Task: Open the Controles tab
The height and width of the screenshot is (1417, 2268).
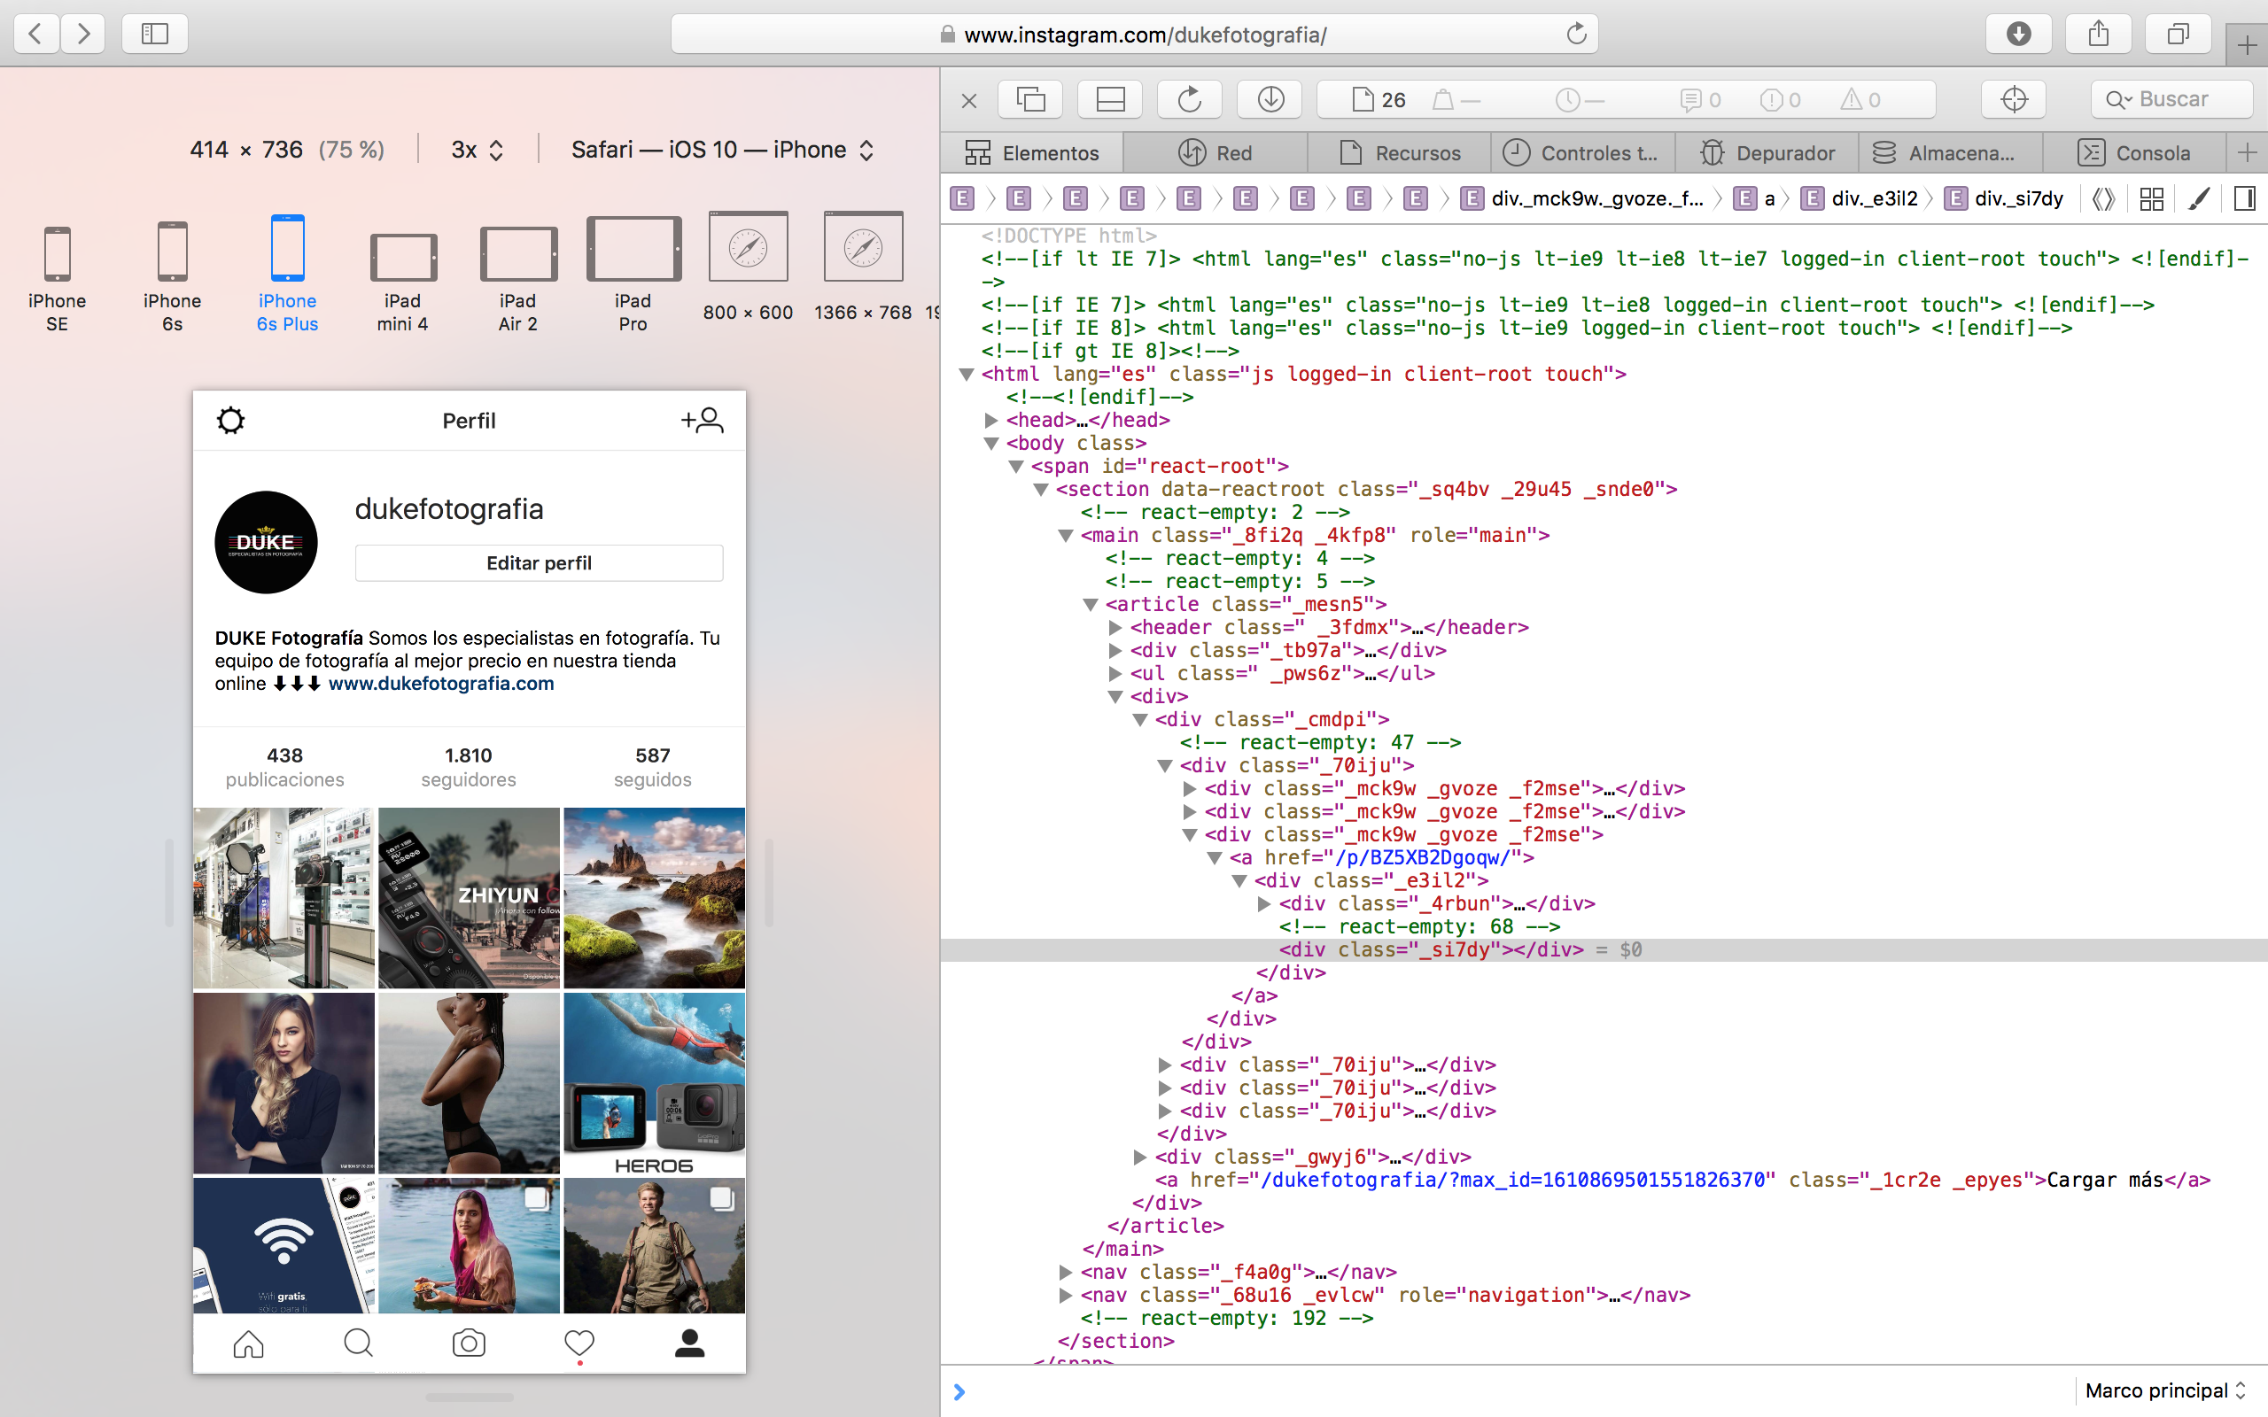Action: point(1582,152)
